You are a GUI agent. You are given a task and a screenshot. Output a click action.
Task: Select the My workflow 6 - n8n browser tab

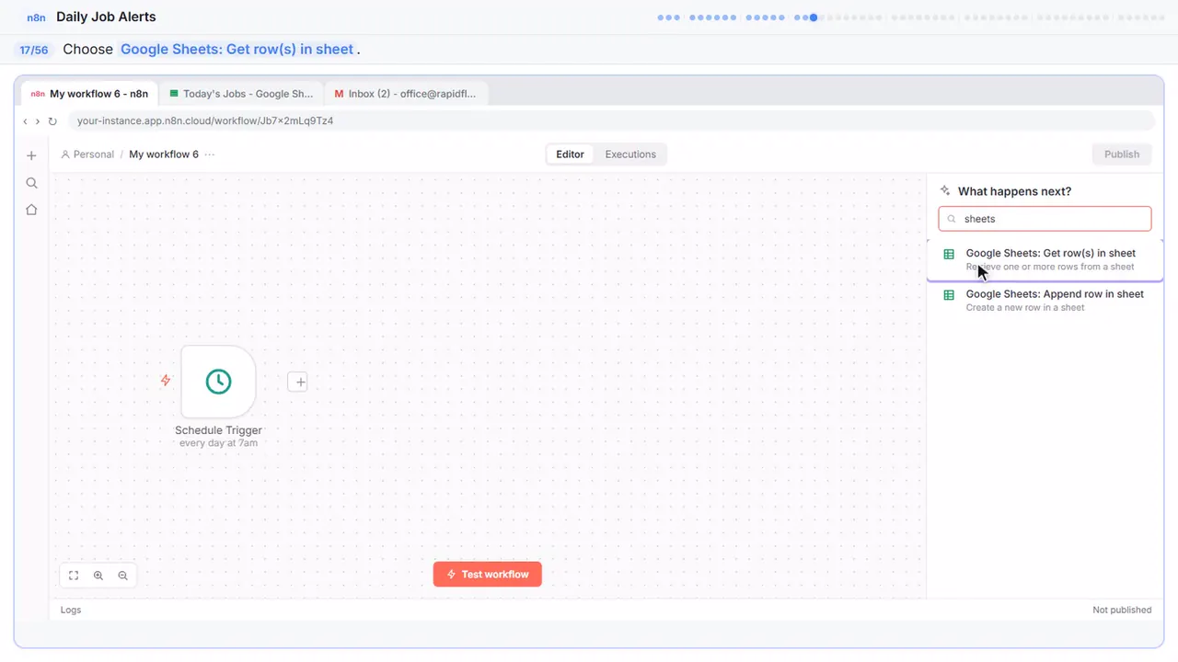point(89,94)
